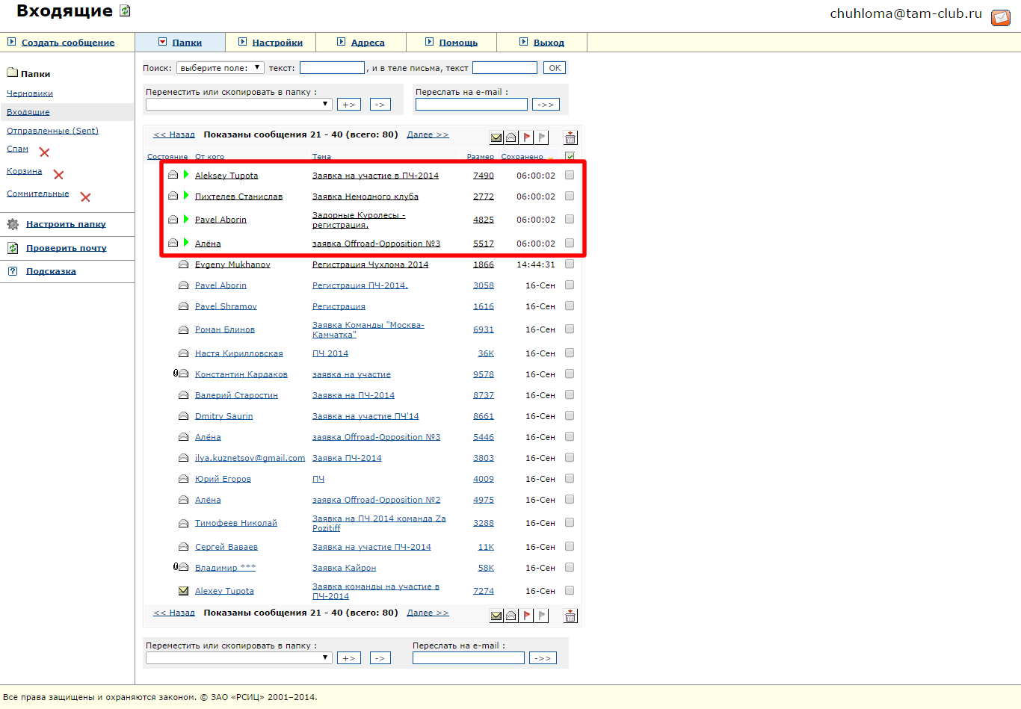Click the top mark-as-read open envelope icon
1021x709 pixels.
pos(511,137)
